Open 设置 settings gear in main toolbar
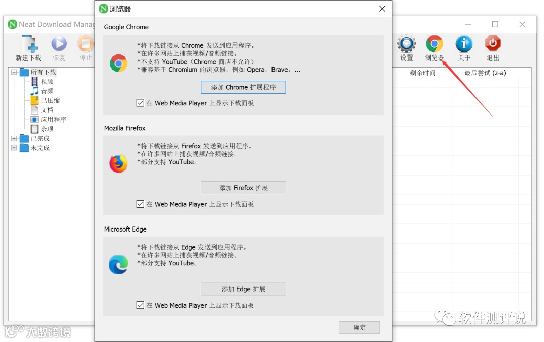This screenshot has width=544, height=342. click(x=406, y=44)
